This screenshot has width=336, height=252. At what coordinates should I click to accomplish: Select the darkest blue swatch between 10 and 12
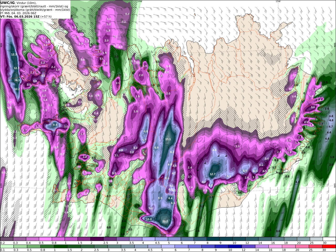[x=234, y=246]
